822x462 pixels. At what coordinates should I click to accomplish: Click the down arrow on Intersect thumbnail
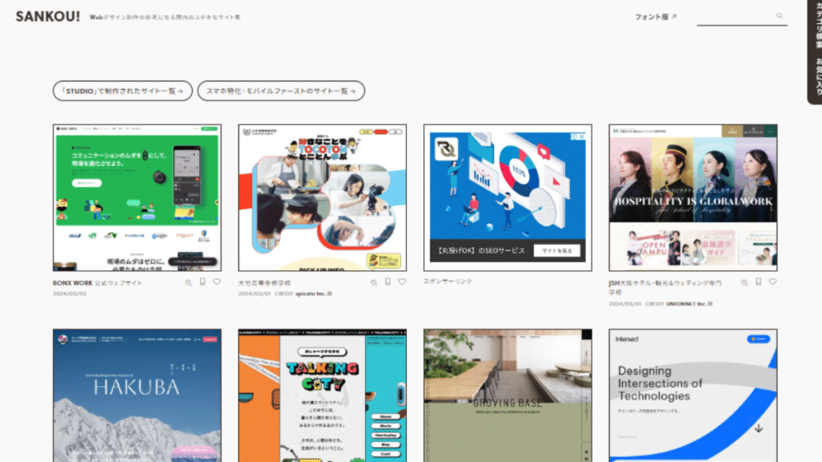758,428
